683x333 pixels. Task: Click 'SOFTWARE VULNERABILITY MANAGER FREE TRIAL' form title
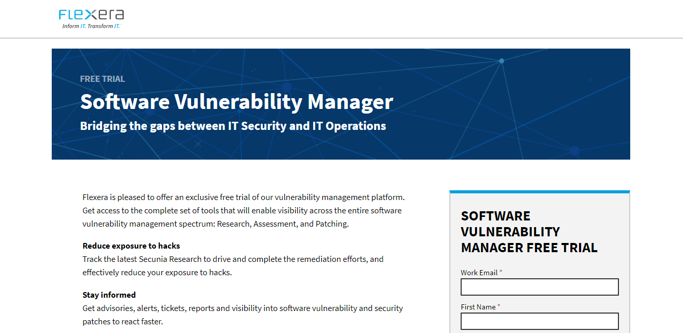(529, 232)
